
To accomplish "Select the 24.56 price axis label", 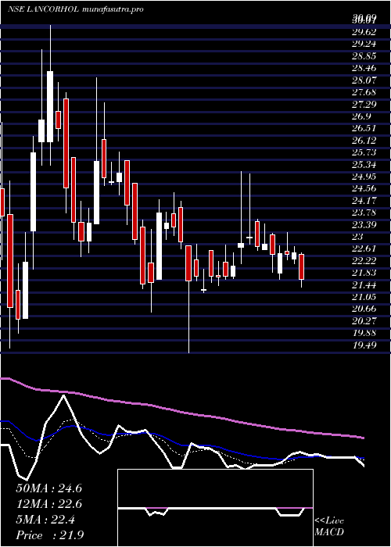I will 364,189.
